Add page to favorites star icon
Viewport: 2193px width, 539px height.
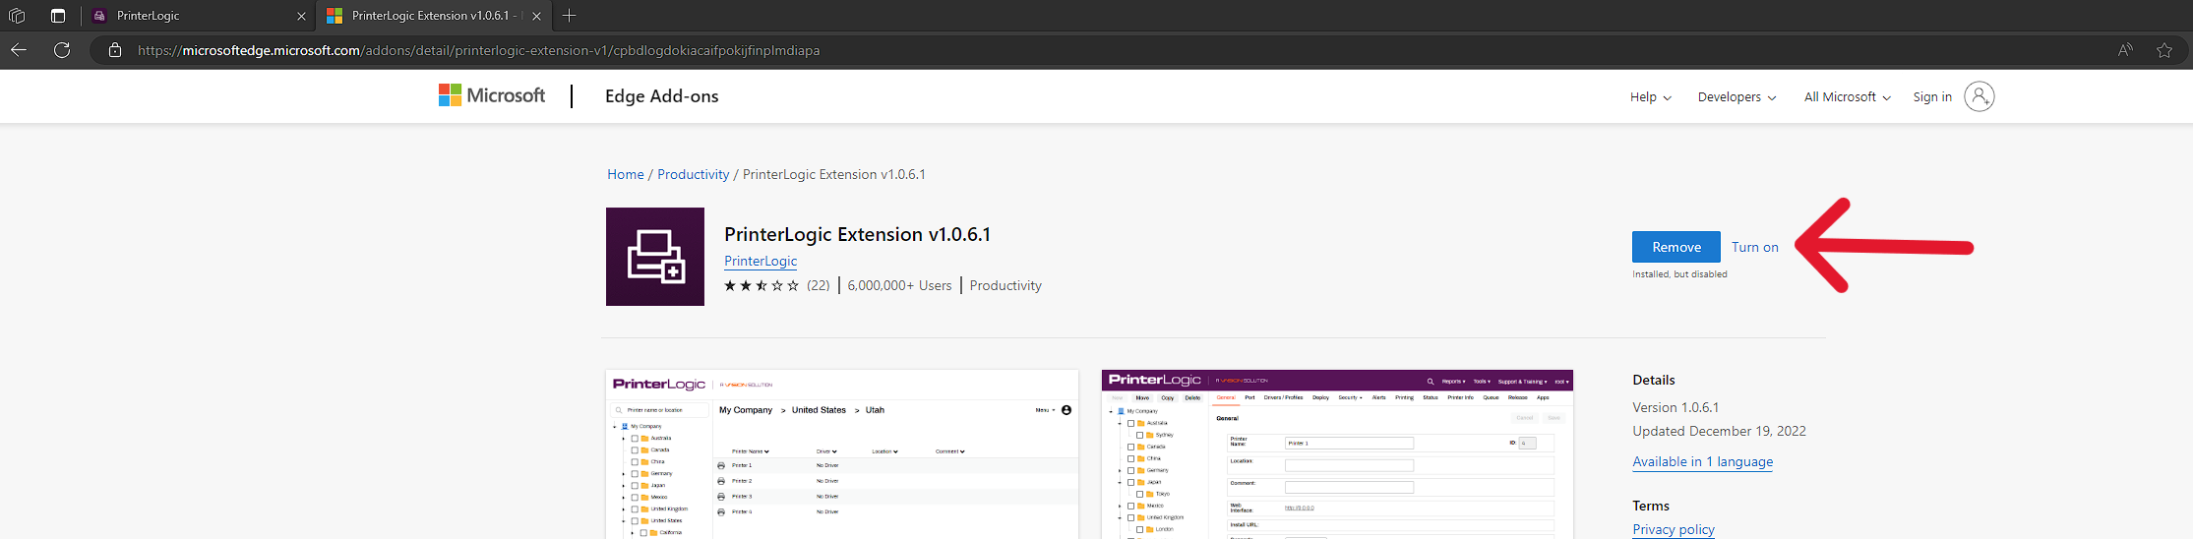pyautogui.click(x=2164, y=50)
